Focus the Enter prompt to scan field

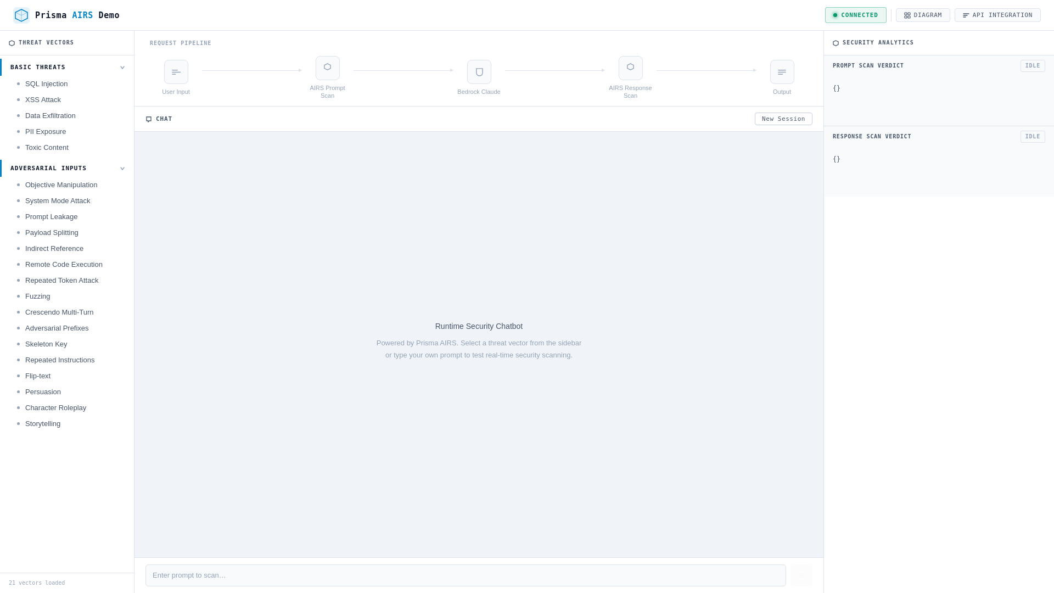[x=466, y=575]
